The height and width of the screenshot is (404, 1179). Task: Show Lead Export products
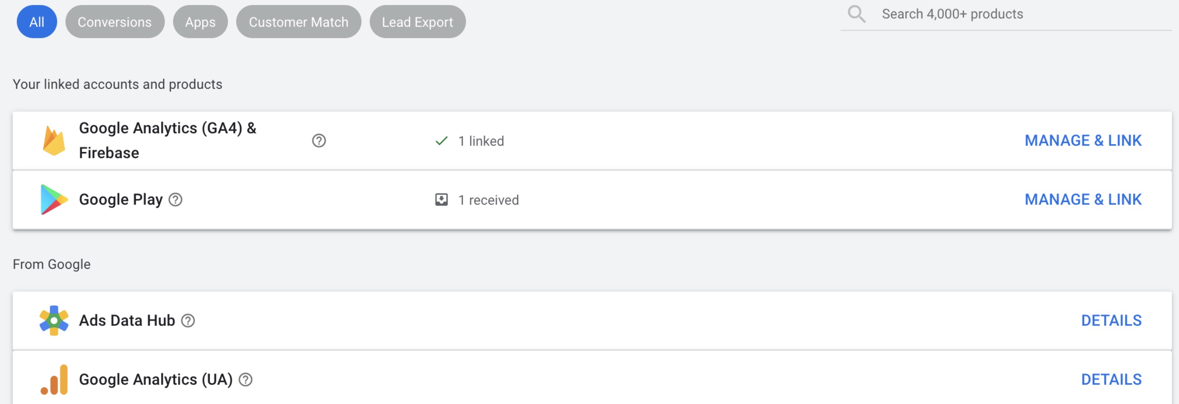[x=417, y=22]
